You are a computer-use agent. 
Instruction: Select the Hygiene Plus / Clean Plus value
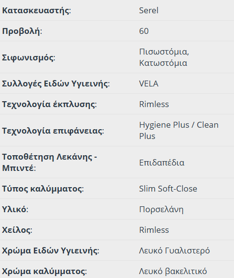tap(179, 130)
